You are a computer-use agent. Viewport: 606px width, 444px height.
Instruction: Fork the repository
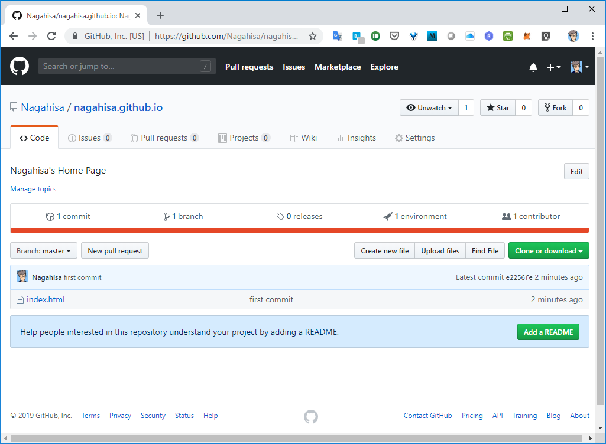point(555,107)
